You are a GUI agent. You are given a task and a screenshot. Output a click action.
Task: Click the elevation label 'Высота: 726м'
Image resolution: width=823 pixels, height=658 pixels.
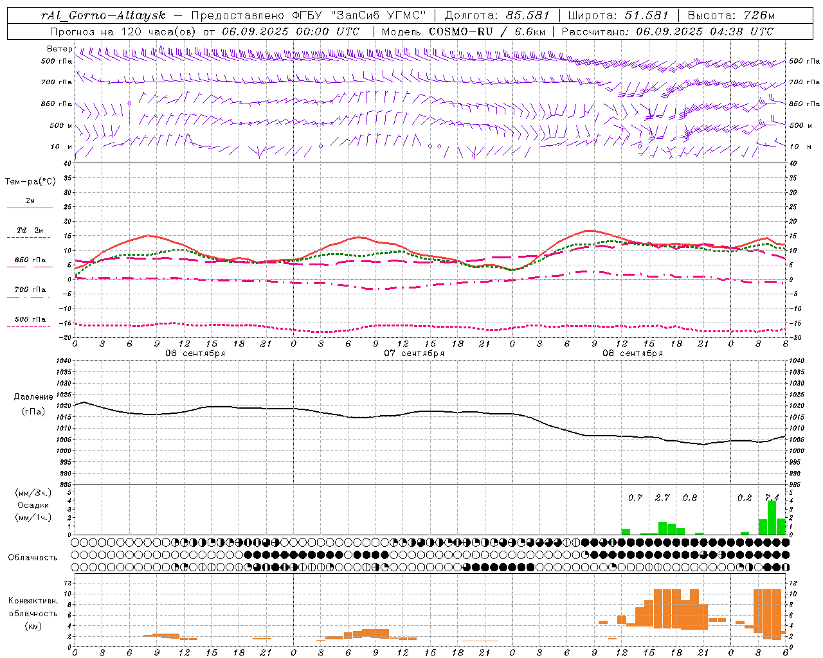[732, 15]
